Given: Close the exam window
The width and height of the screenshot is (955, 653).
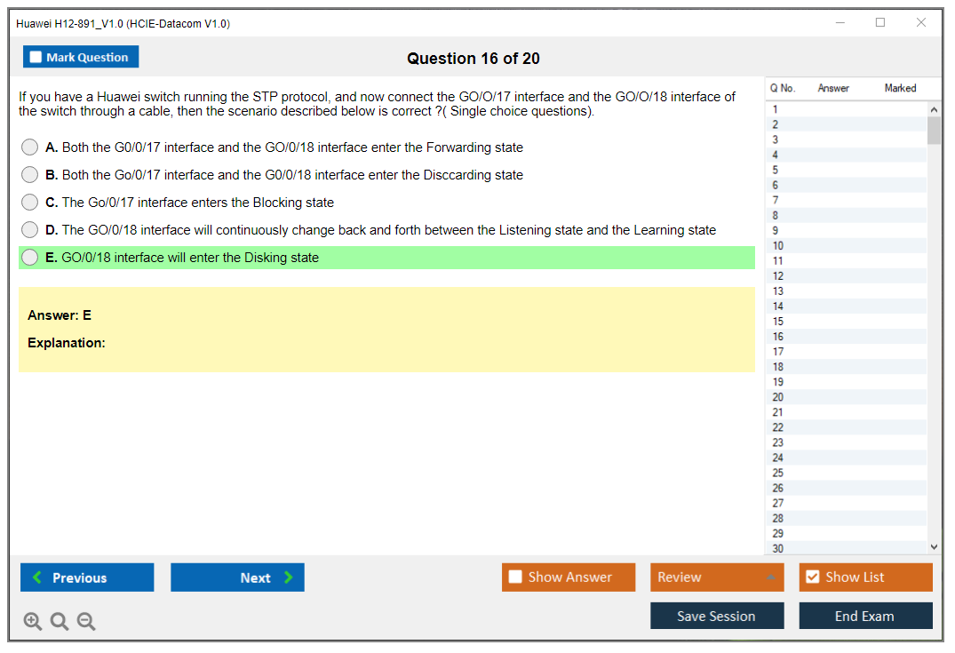Looking at the screenshot, I should pyautogui.click(x=921, y=23).
